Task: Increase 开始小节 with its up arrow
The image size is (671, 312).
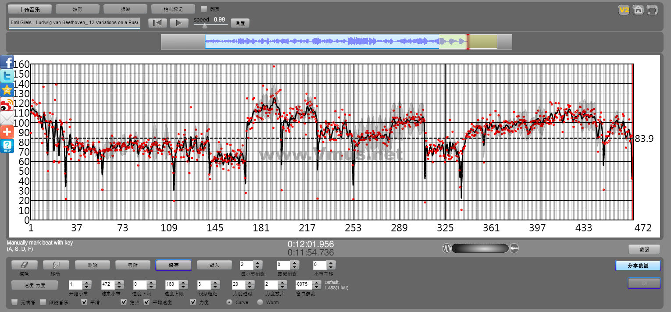Action: (x=87, y=283)
